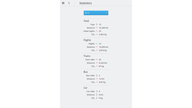Click the dropdown arrow in year selector

click(x=106, y=13)
